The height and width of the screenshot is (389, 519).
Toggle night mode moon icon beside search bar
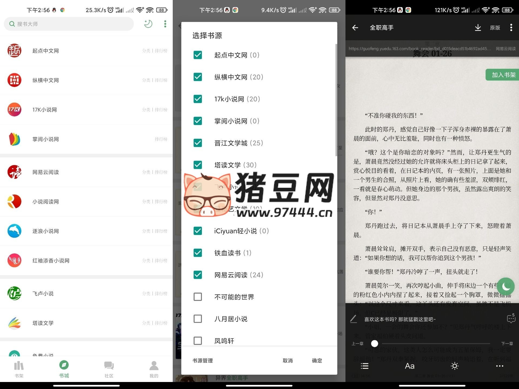(148, 24)
